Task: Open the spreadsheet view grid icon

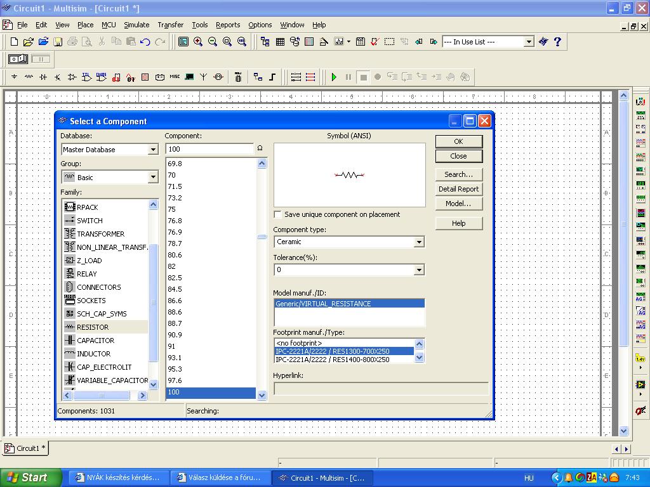Action: (x=280, y=41)
